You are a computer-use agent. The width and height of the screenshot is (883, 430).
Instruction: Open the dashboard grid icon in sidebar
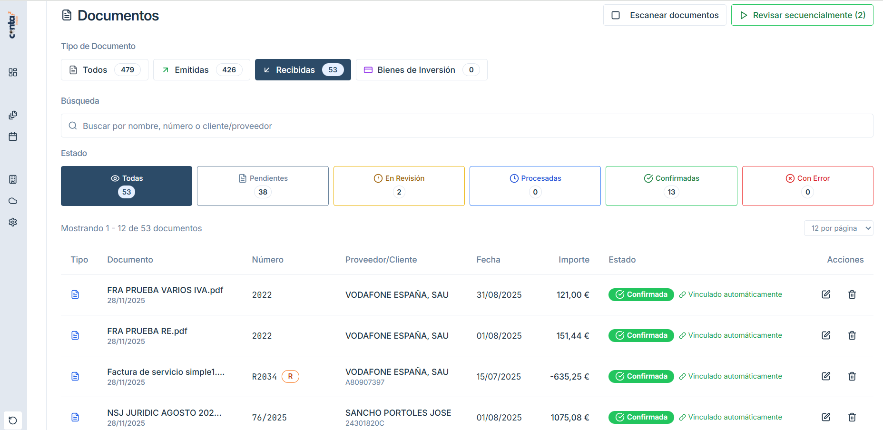tap(13, 72)
